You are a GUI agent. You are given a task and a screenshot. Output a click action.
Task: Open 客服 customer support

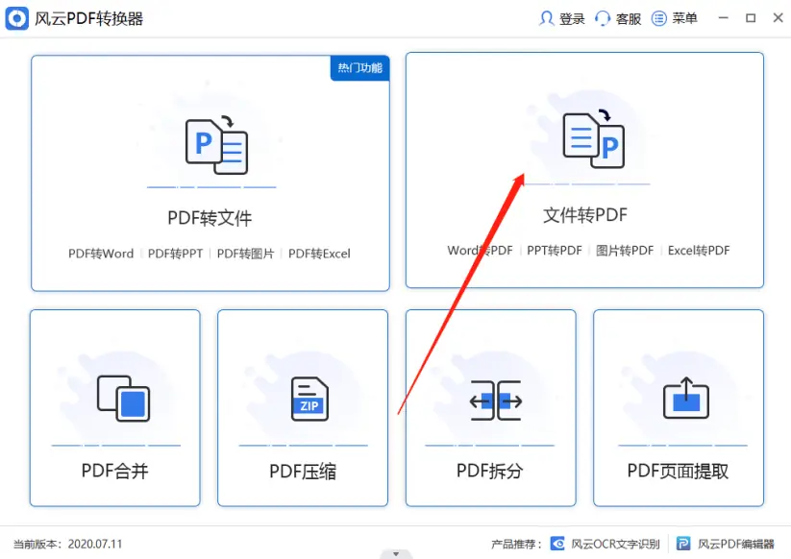[x=629, y=19]
